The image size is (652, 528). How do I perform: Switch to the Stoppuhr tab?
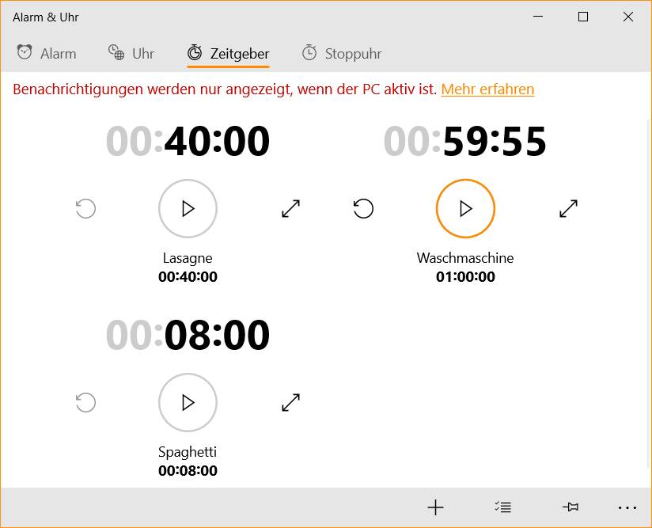(341, 53)
